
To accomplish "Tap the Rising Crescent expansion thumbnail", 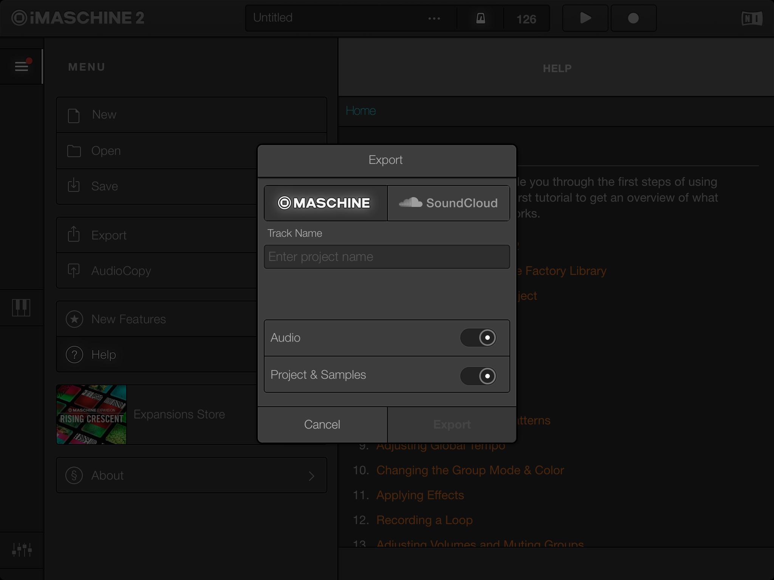I will 91,415.
